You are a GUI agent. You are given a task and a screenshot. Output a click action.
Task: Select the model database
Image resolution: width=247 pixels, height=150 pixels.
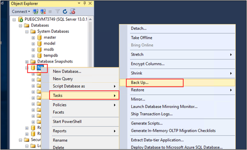point(50,43)
